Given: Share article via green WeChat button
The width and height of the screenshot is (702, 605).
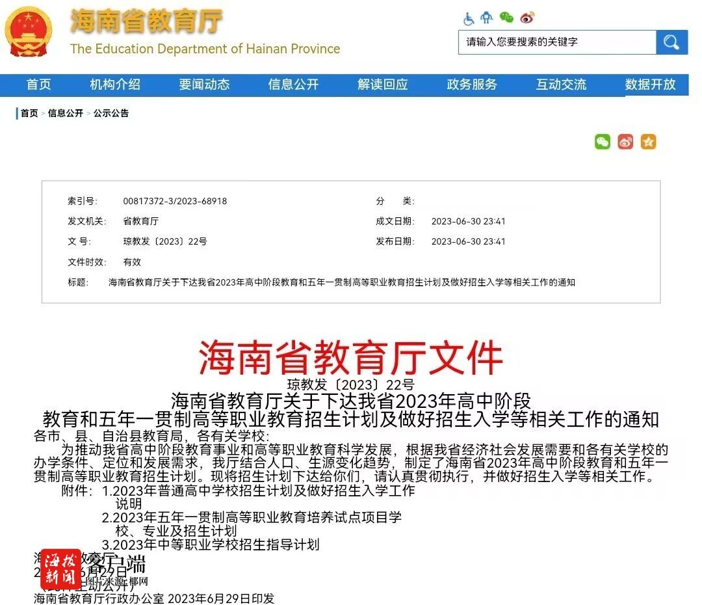Looking at the screenshot, I should pos(602,142).
